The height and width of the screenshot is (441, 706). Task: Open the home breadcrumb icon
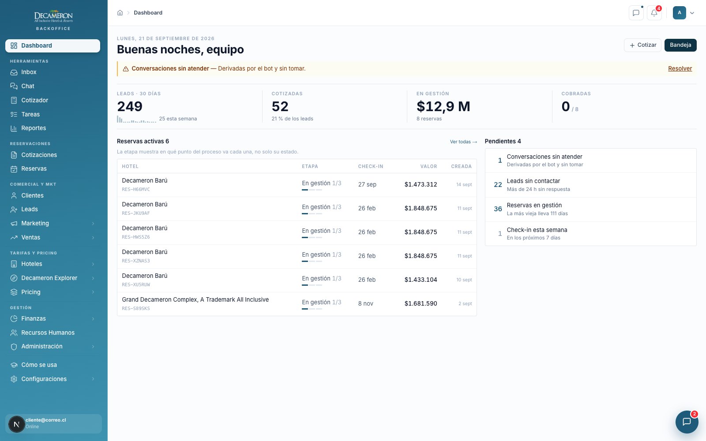(120, 13)
